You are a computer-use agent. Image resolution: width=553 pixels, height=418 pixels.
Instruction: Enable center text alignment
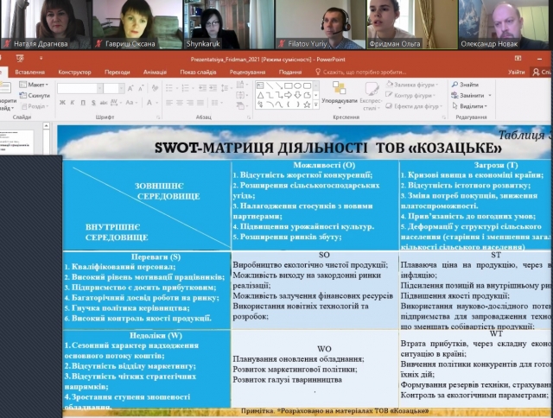pyautogui.click(x=180, y=103)
